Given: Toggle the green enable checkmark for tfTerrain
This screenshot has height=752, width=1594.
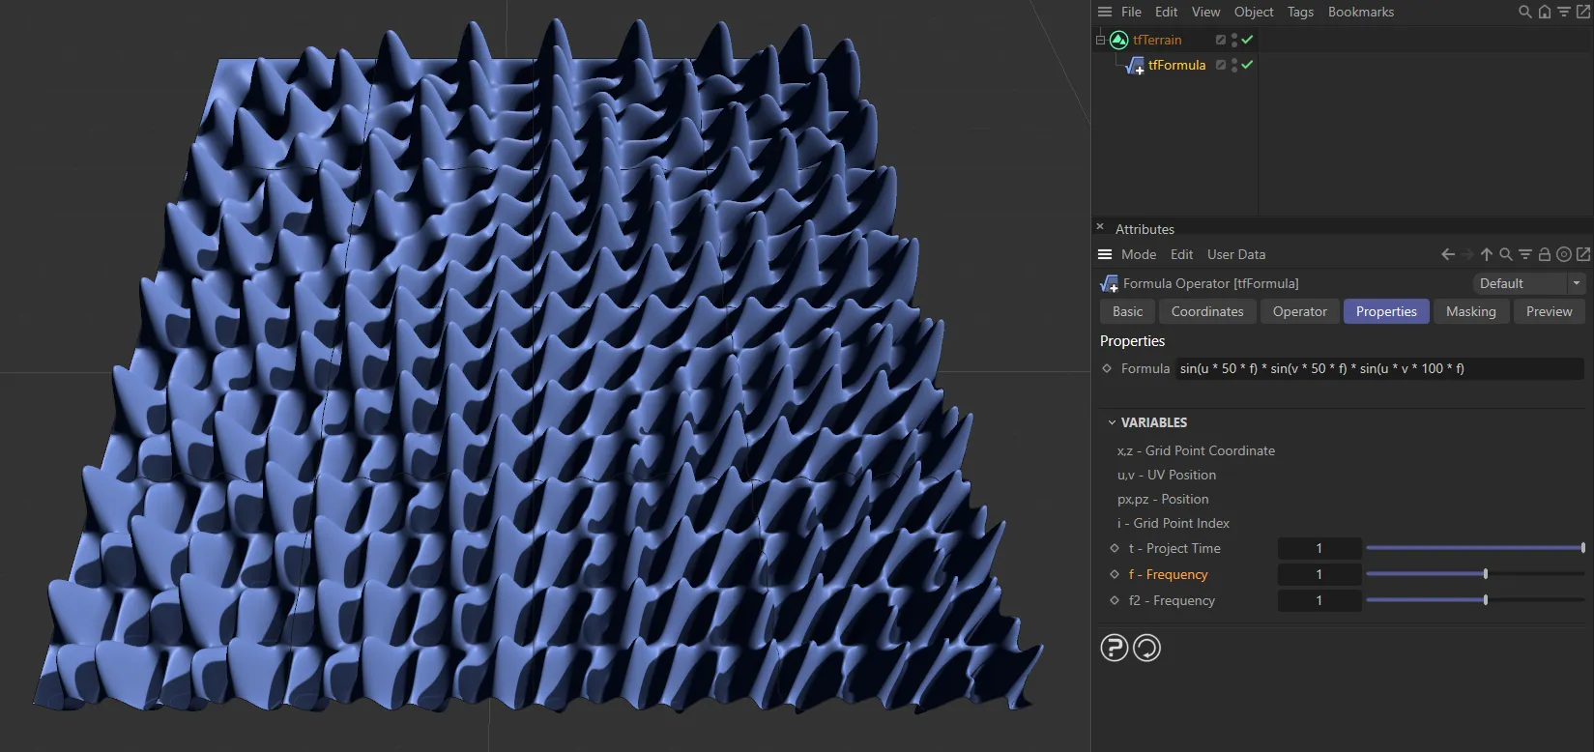Looking at the screenshot, I should (1247, 40).
